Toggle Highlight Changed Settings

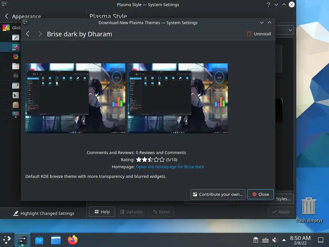(x=44, y=213)
